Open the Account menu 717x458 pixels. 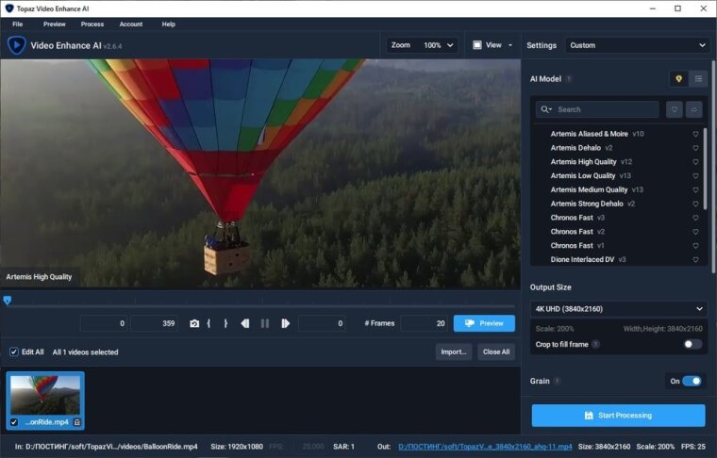(x=131, y=24)
